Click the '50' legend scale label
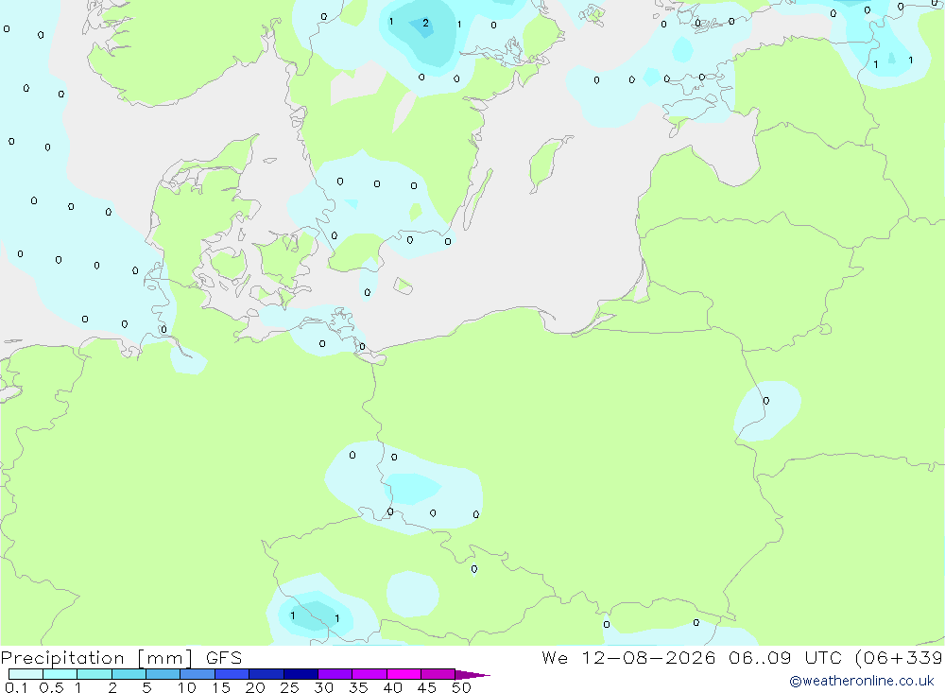This screenshot has height=693, width=945. (462, 687)
